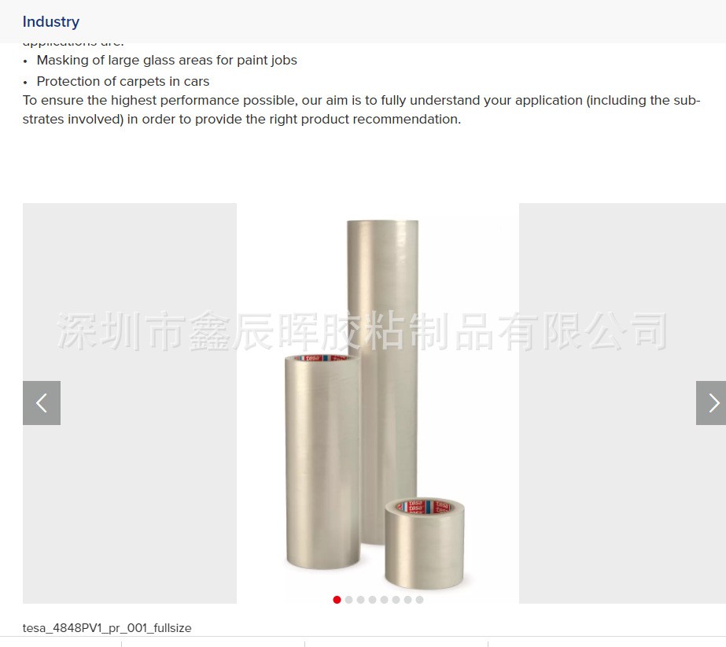Image resolution: width=726 pixels, height=647 pixels.
Task: Advance the carousel with the right arrow
Action: 711,403
